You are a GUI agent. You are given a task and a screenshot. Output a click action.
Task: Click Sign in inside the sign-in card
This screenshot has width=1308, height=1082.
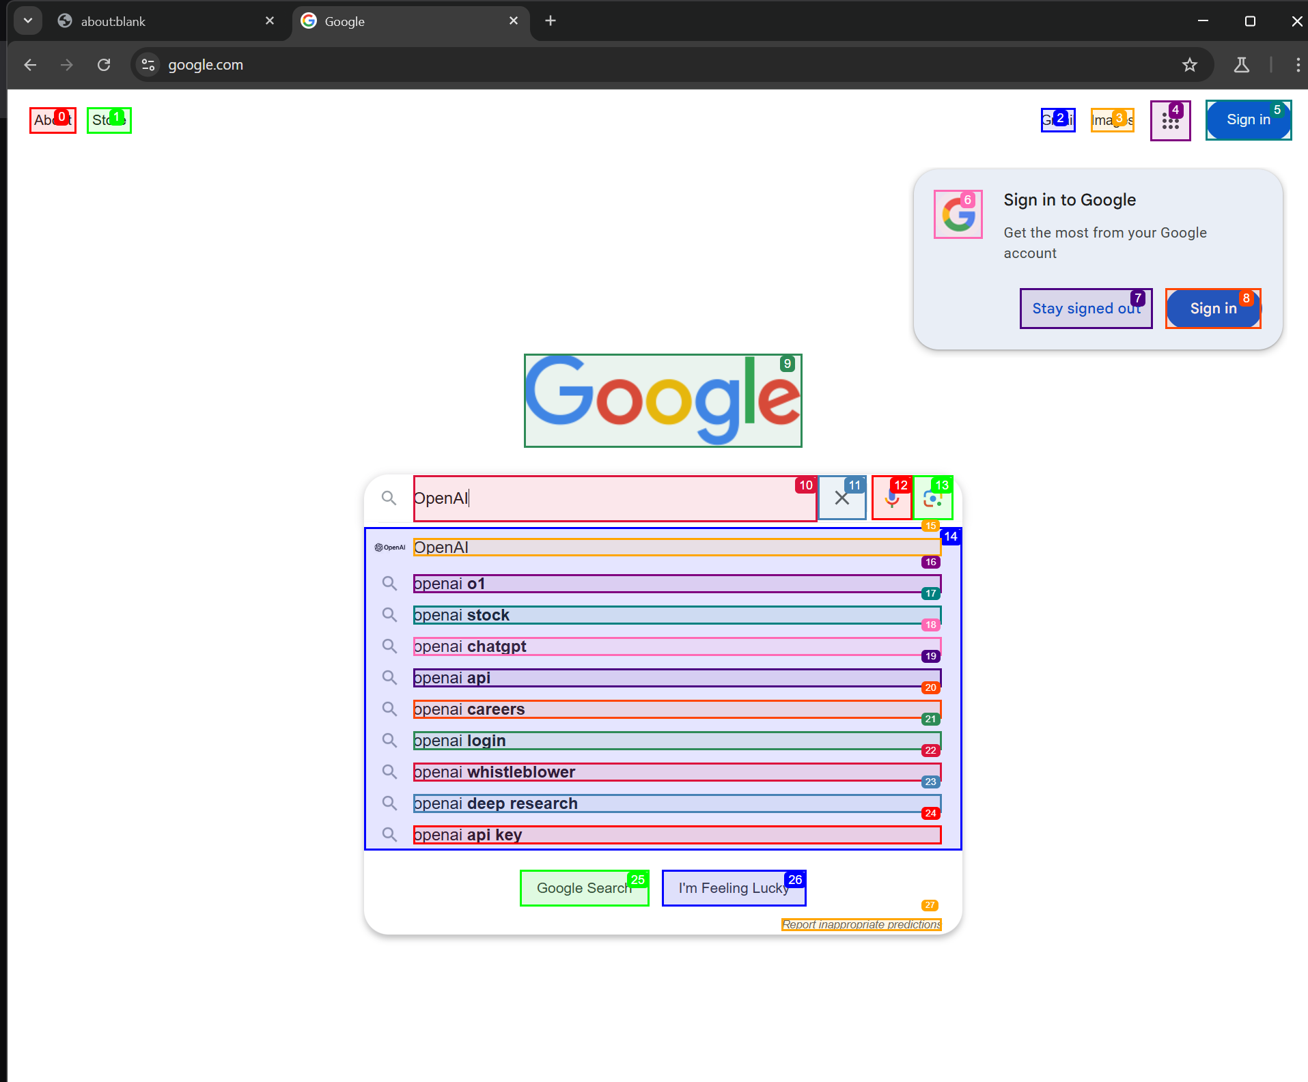pos(1213,309)
